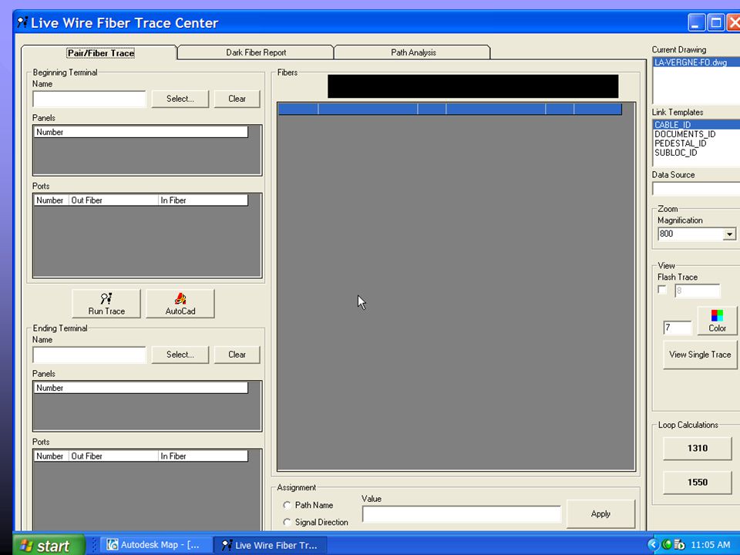
Task: Switch to the Pair/Fiber Trace tab
Action: point(100,53)
